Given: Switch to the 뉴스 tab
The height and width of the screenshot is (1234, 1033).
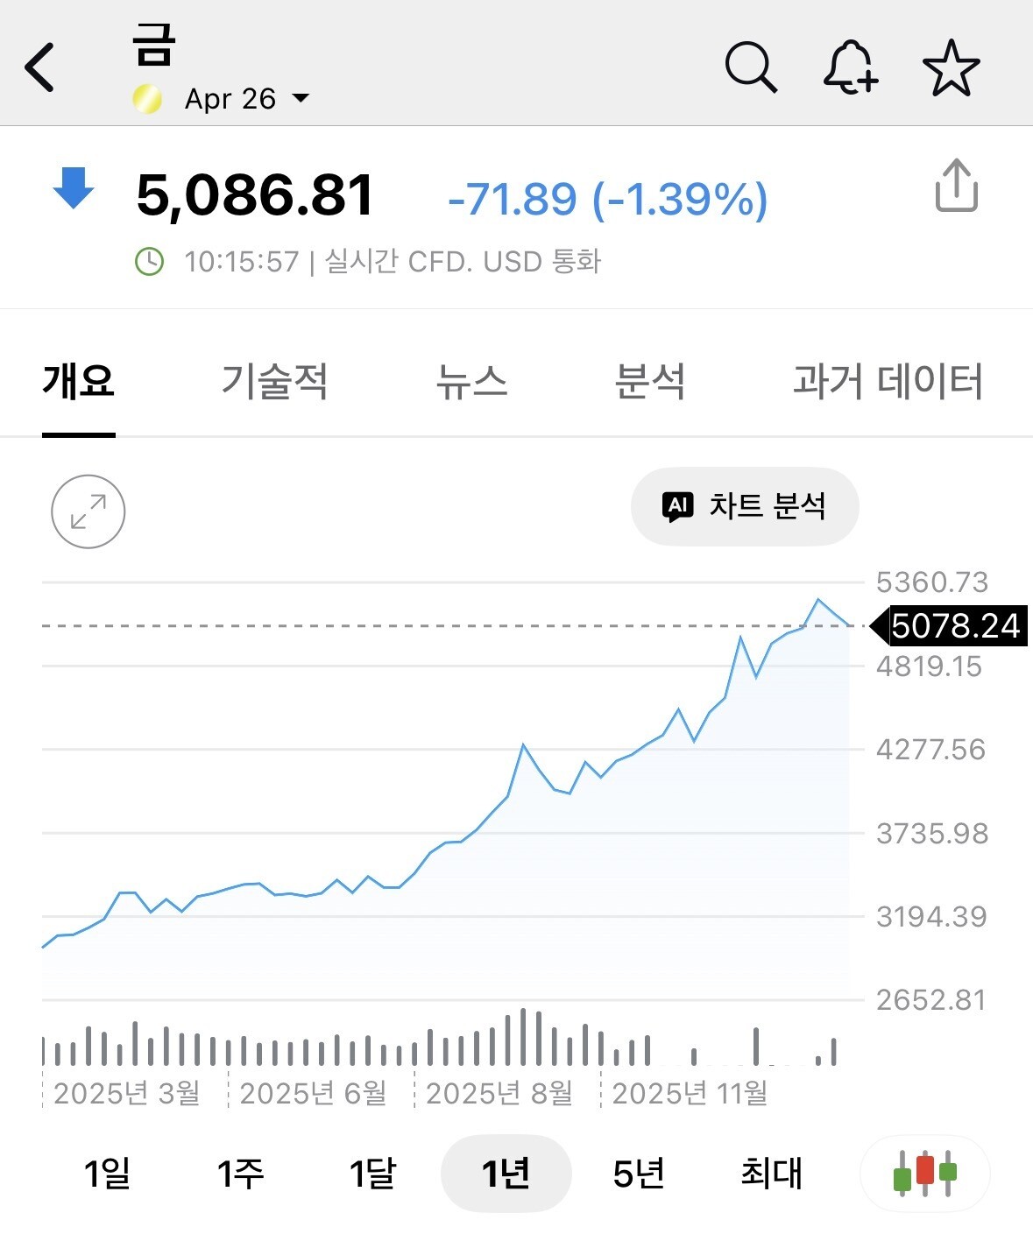Looking at the screenshot, I should pyautogui.click(x=471, y=382).
